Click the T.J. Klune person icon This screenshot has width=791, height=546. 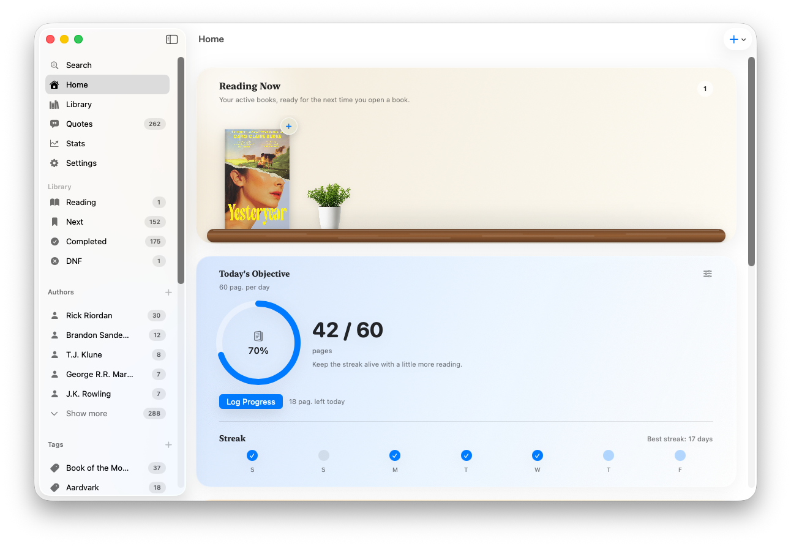pos(54,355)
